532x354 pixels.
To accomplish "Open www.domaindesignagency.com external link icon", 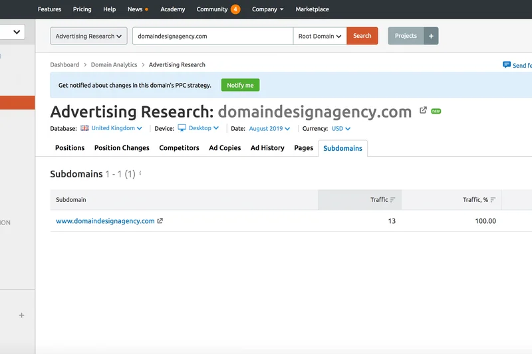I will click(160, 221).
